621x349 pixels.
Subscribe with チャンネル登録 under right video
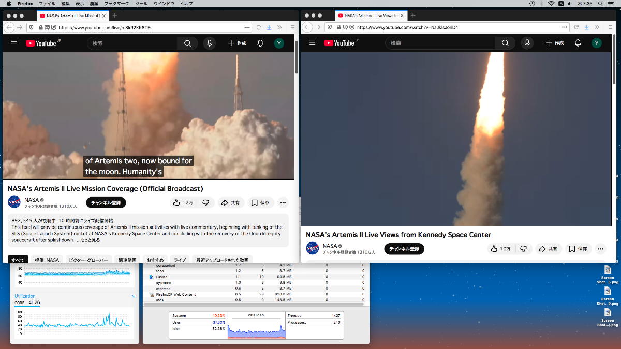(404, 249)
